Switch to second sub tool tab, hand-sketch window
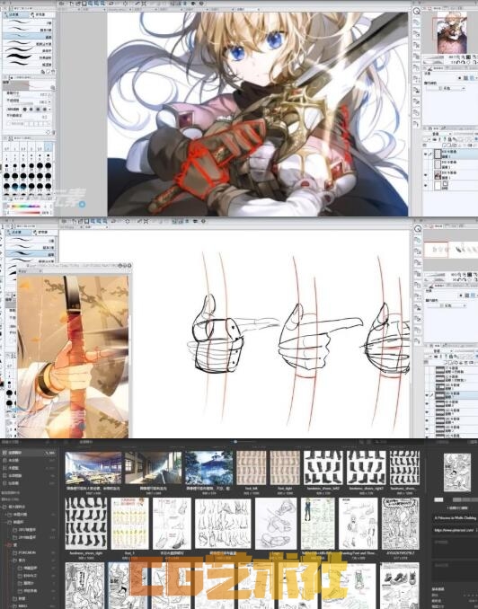 [45, 232]
